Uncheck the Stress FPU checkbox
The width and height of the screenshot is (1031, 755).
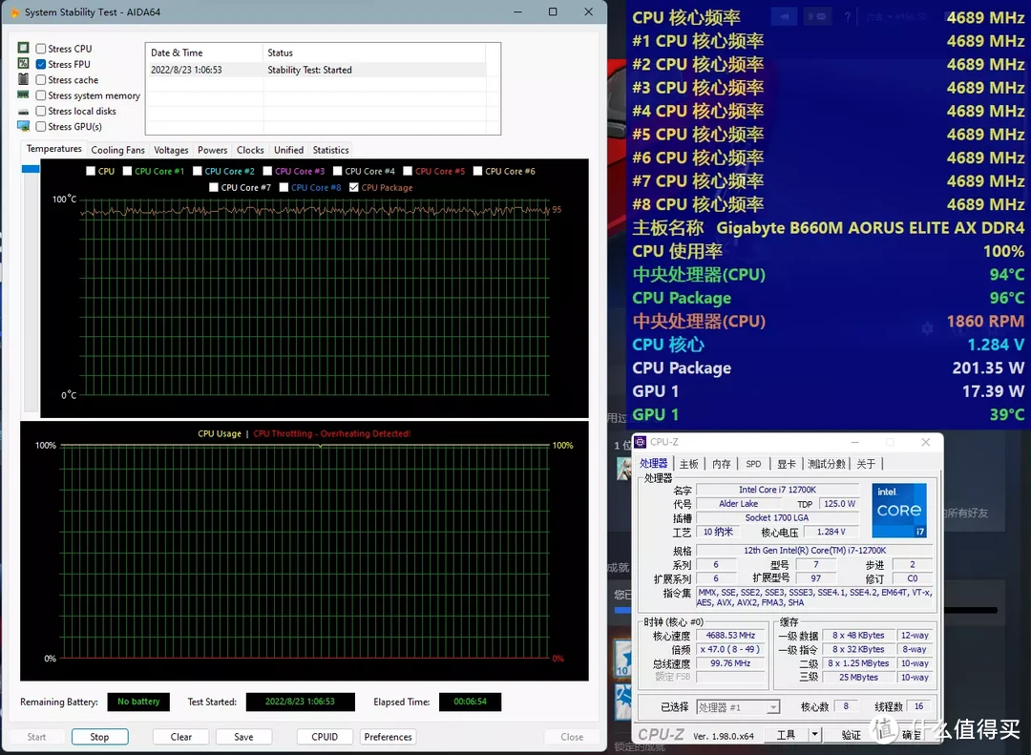tap(41, 65)
